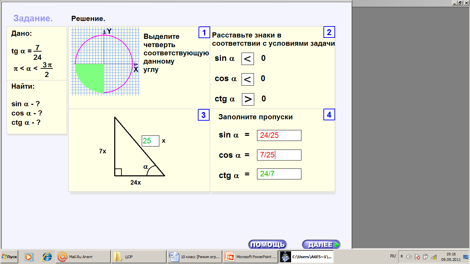470x264 pixels.
Task: Click the green arrow on the ДАЛЕЕ button
Action: pyautogui.click(x=337, y=245)
